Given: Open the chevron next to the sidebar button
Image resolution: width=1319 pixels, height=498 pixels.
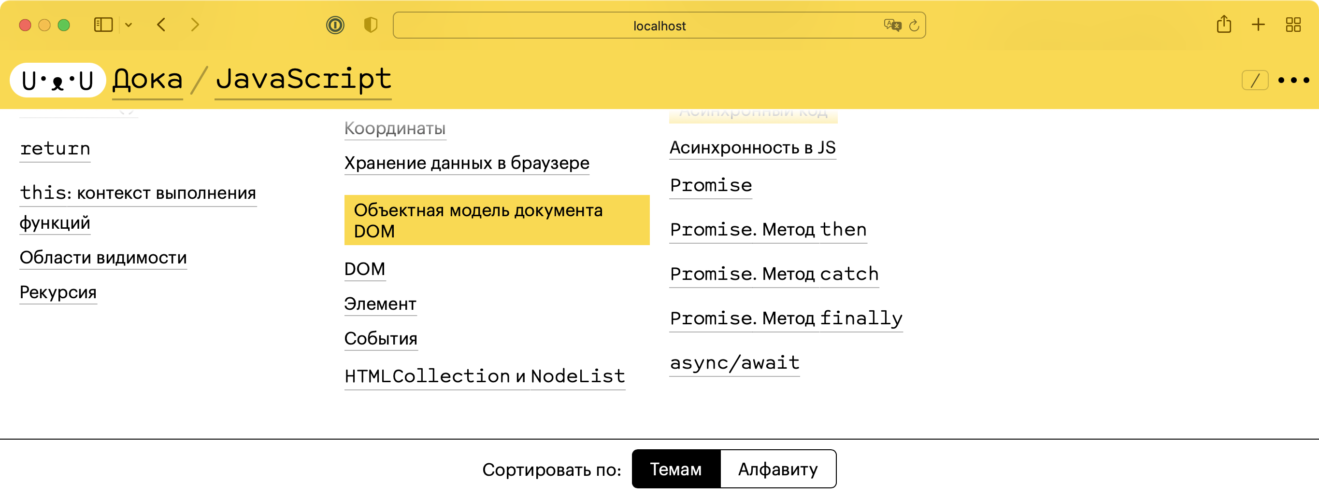Looking at the screenshot, I should pyautogui.click(x=129, y=25).
